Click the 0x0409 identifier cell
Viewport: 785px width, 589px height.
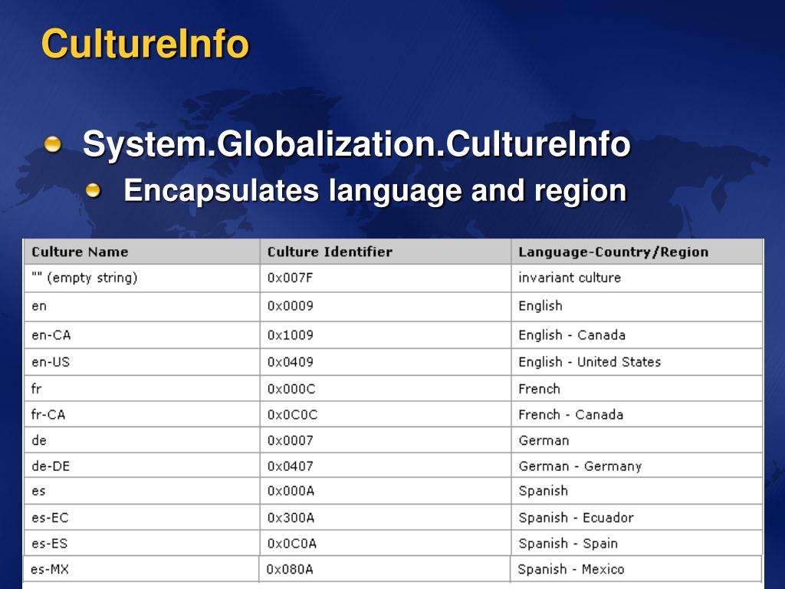tap(386, 362)
